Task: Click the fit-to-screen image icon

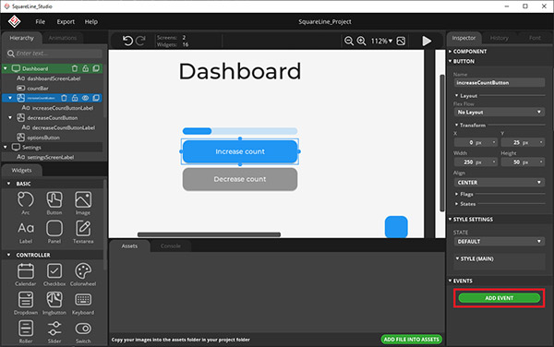Action: click(x=401, y=42)
